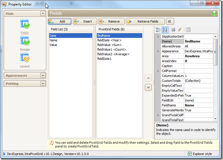The height and width of the screenshot is (160, 223).
Task: Click the EmptyCellText property row
Action: pos(187,86)
